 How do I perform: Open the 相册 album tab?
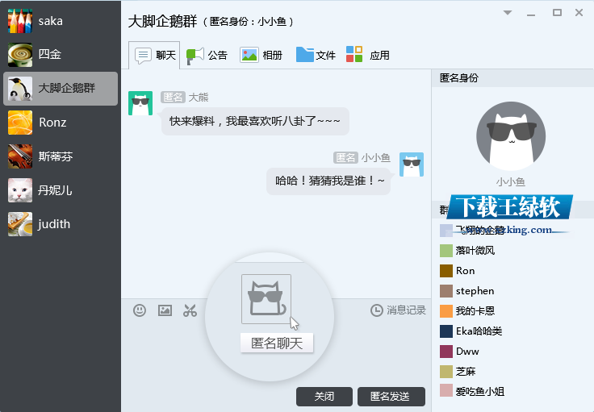tap(261, 56)
